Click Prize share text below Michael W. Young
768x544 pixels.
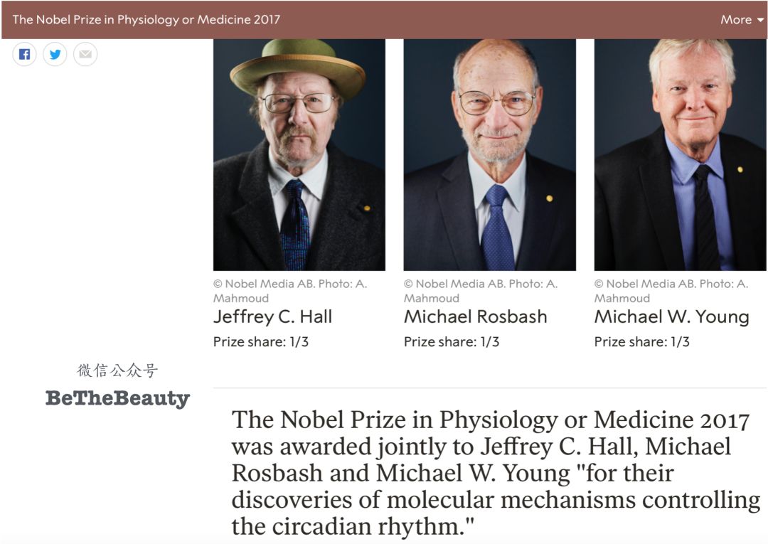tap(641, 342)
